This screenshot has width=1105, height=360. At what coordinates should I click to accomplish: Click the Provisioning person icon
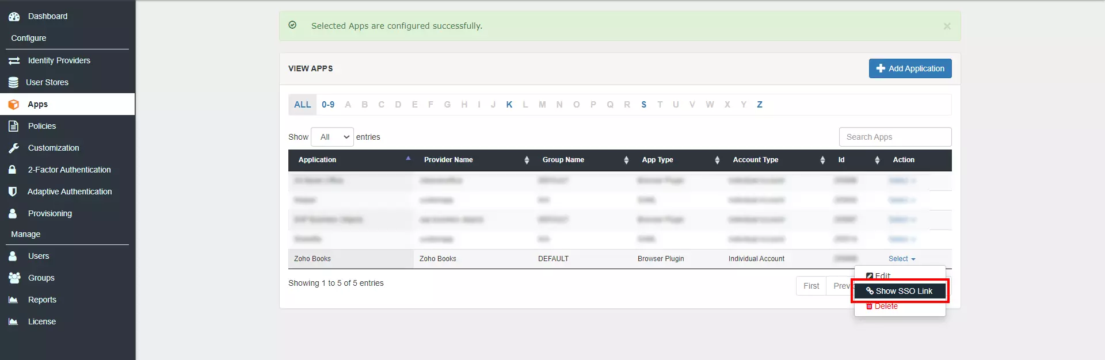[x=13, y=213]
